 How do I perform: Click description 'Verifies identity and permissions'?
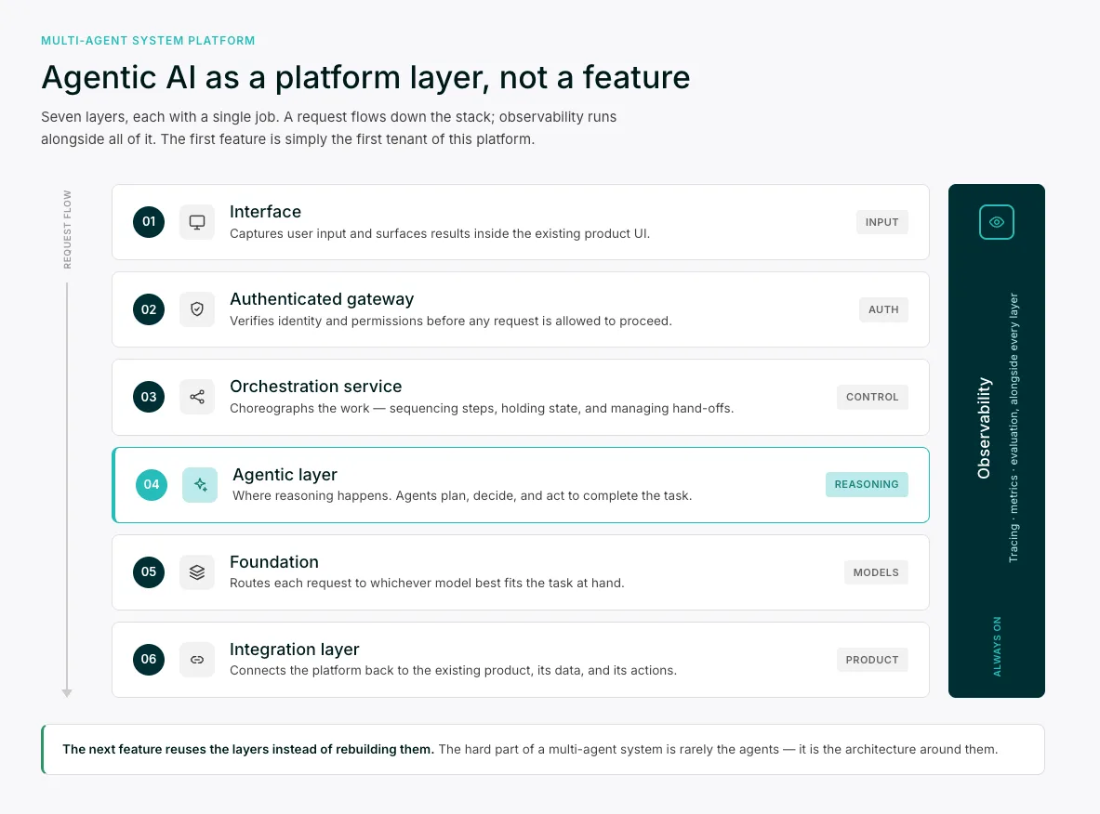pos(450,322)
